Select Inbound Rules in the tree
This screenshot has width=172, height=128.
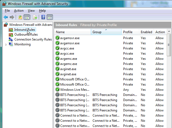25,30
